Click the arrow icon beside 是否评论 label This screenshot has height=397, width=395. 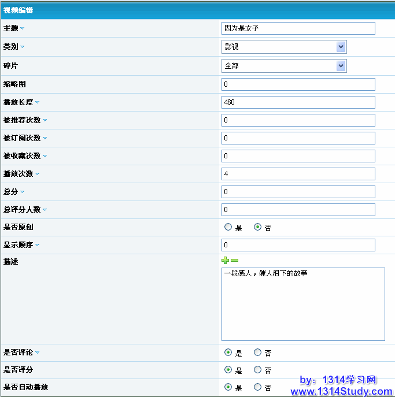coord(37,352)
